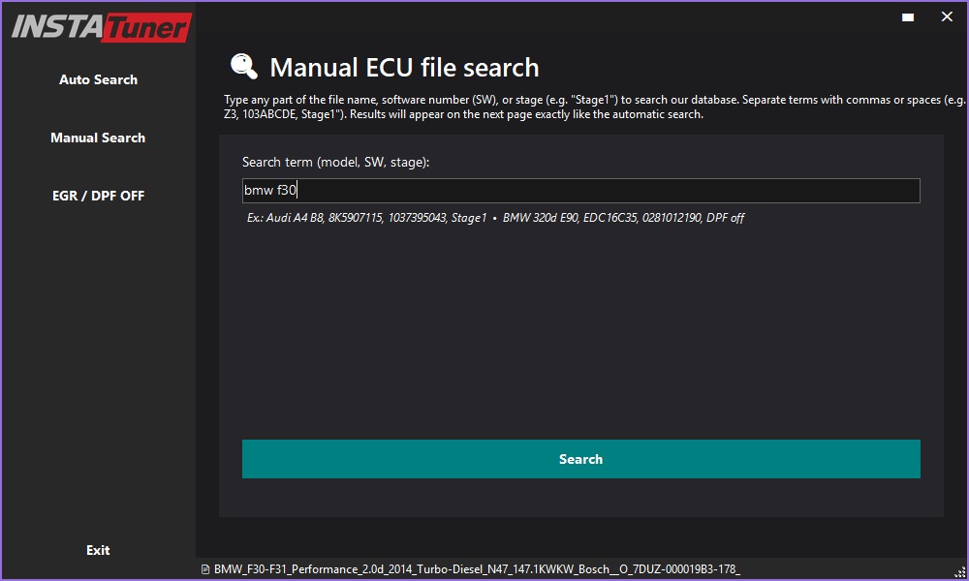Select Manual Search in the sidebar
The height and width of the screenshot is (581, 969).
(x=97, y=138)
